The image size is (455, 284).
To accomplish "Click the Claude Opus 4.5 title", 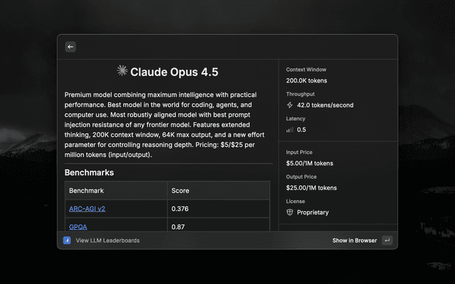I will pos(174,72).
